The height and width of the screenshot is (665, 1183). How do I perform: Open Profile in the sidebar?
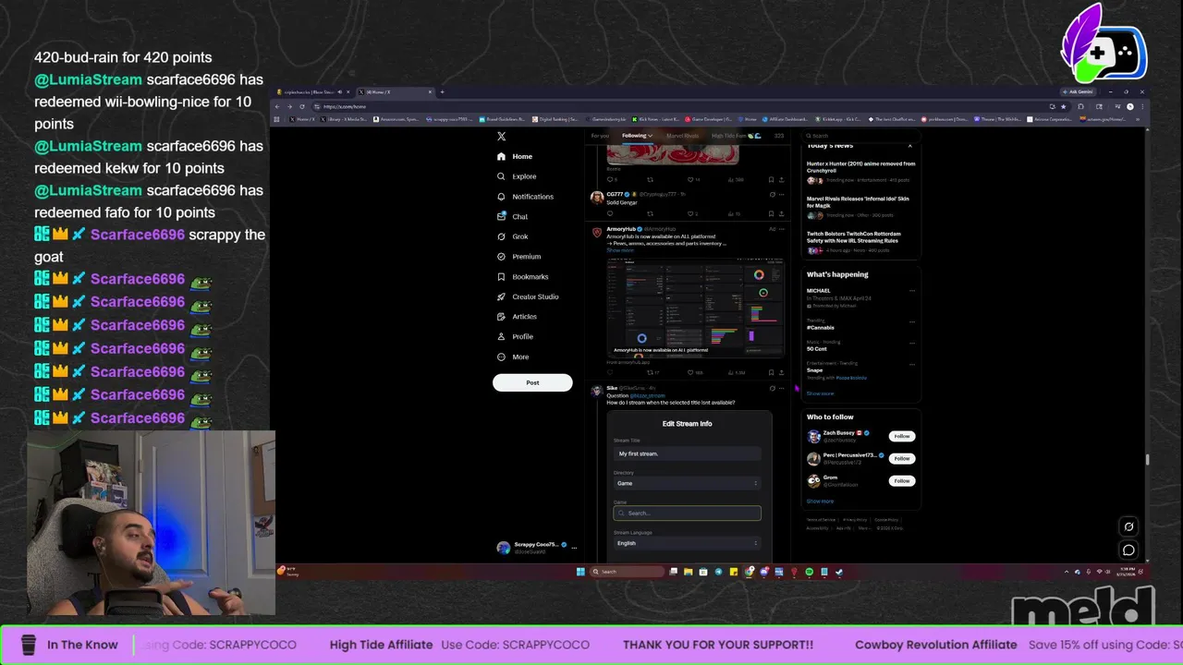coord(516,336)
